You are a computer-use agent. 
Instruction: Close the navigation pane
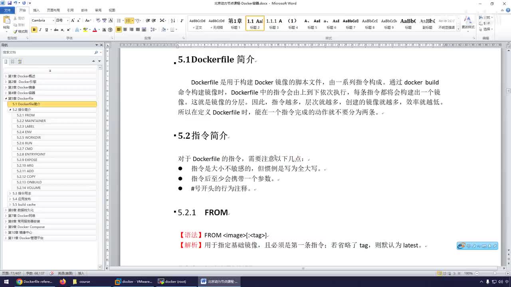coord(101,45)
